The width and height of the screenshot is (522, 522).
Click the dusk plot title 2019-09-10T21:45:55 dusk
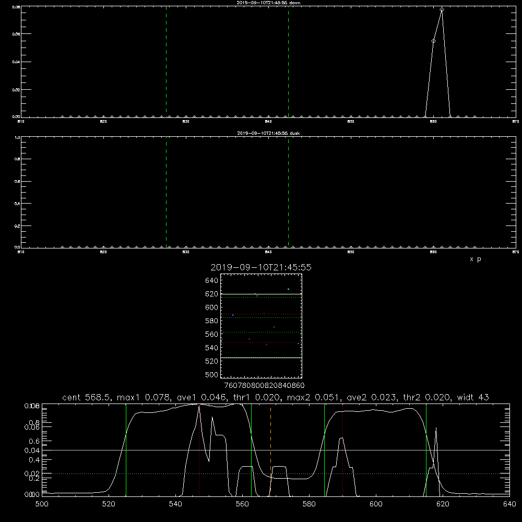click(268, 133)
